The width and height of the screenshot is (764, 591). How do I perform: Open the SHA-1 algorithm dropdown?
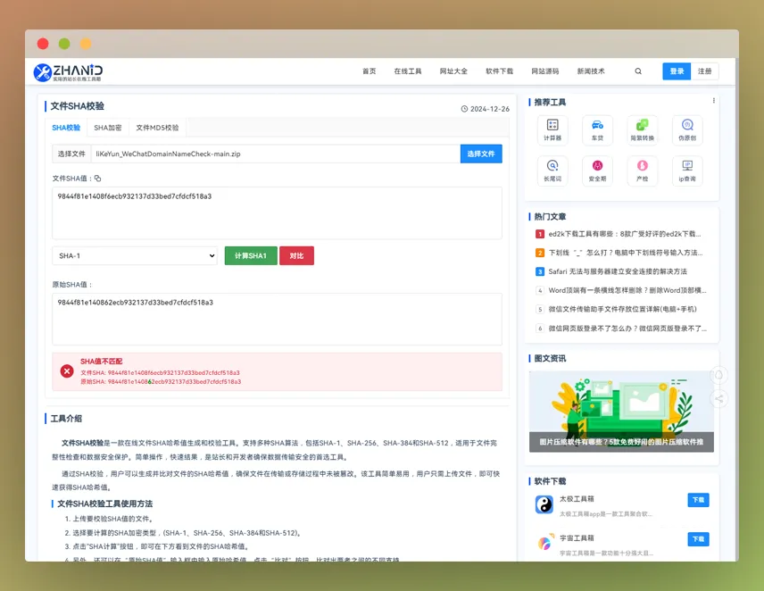[134, 255]
